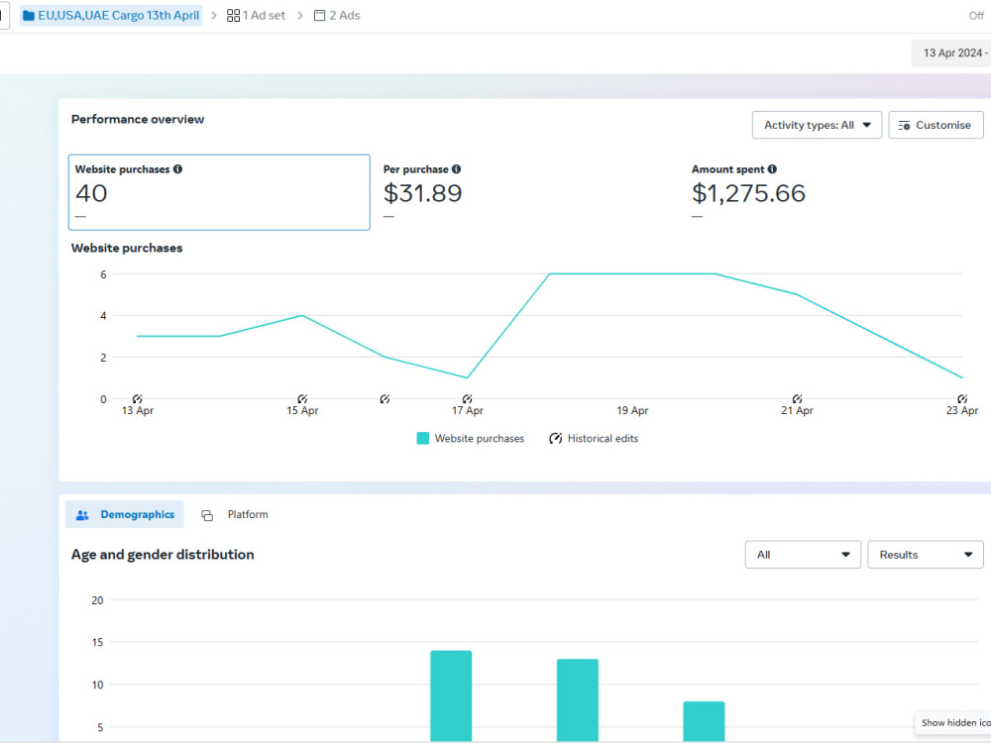Click the Customise button
This screenshot has width=991, height=743.
pos(936,125)
